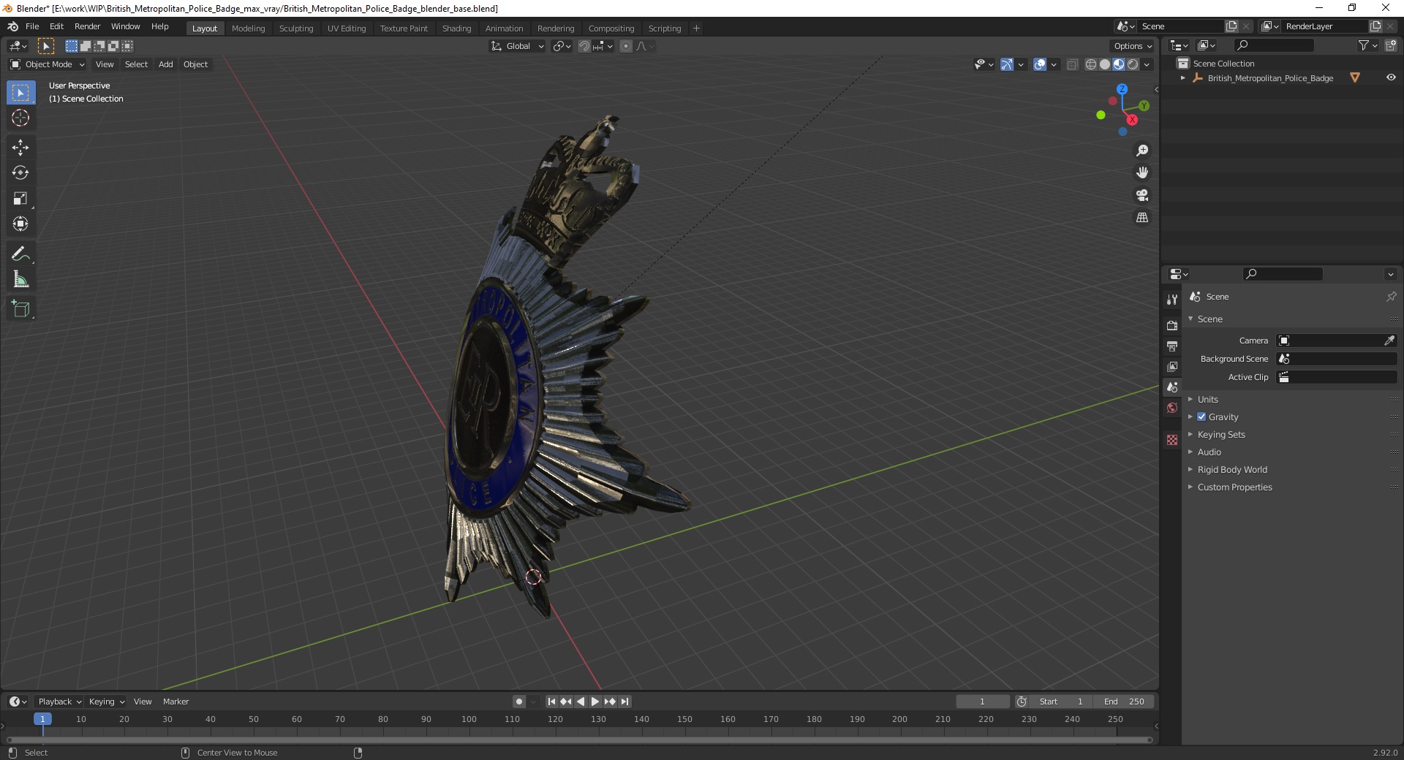Open the Object Mode dropdown

[48, 64]
